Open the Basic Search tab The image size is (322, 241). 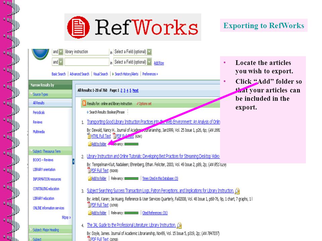click(58, 74)
